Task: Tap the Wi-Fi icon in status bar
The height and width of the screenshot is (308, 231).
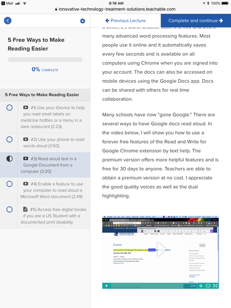Action: pos(25,3)
